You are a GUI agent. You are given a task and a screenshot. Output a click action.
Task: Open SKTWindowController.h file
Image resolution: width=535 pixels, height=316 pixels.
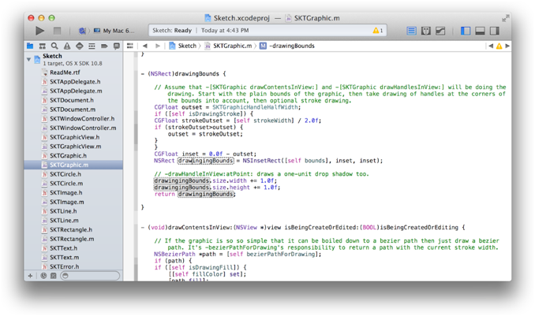pos(82,118)
